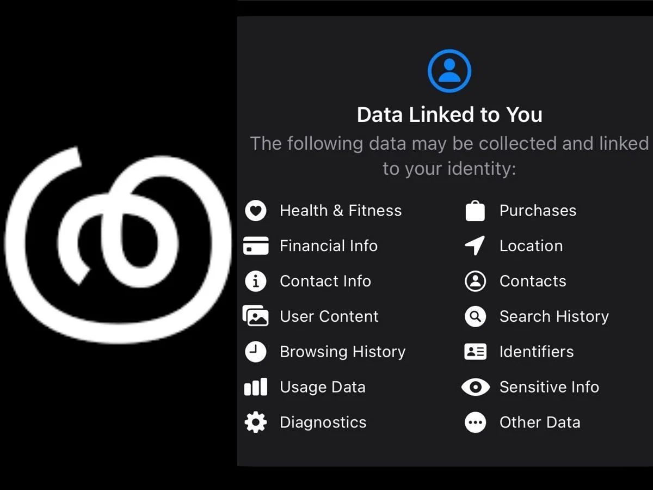Click the 'Search History' text

(x=554, y=317)
